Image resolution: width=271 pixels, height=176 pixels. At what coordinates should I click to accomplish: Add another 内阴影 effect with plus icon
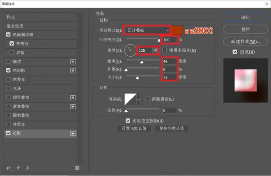coord(73,71)
